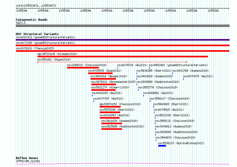
Task: Click nsv6070878 (Wu2021) label
Action: [x=198, y=76]
